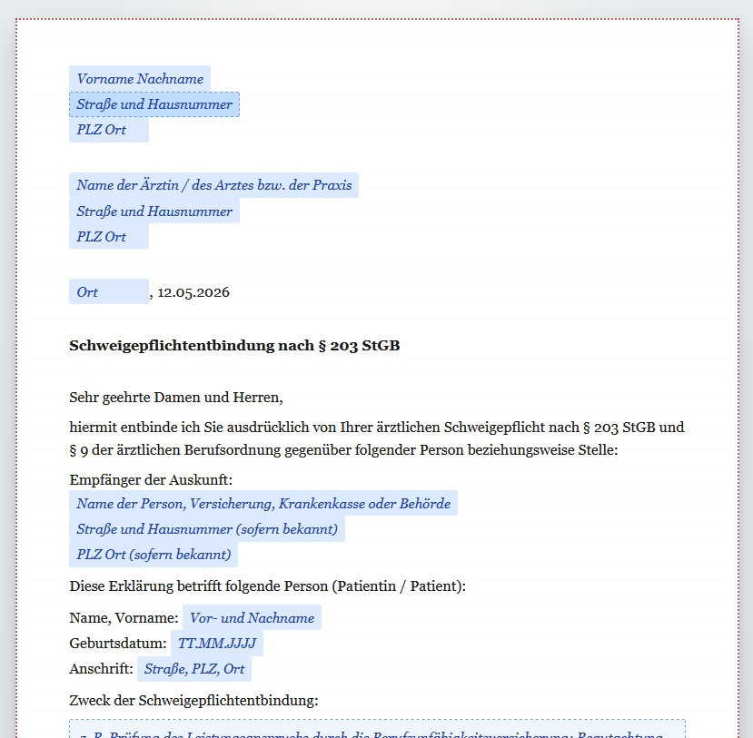Click the 'Ort' field before the date
This screenshot has width=753, height=738.
[x=109, y=291]
